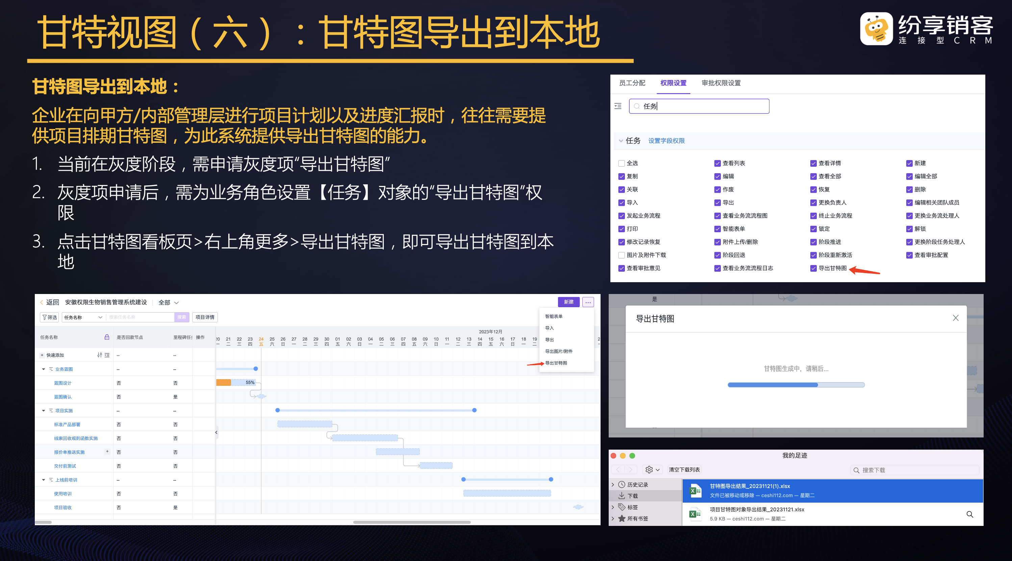Click the 甘特图生成中 export progress bar

pyautogui.click(x=796, y=385)
